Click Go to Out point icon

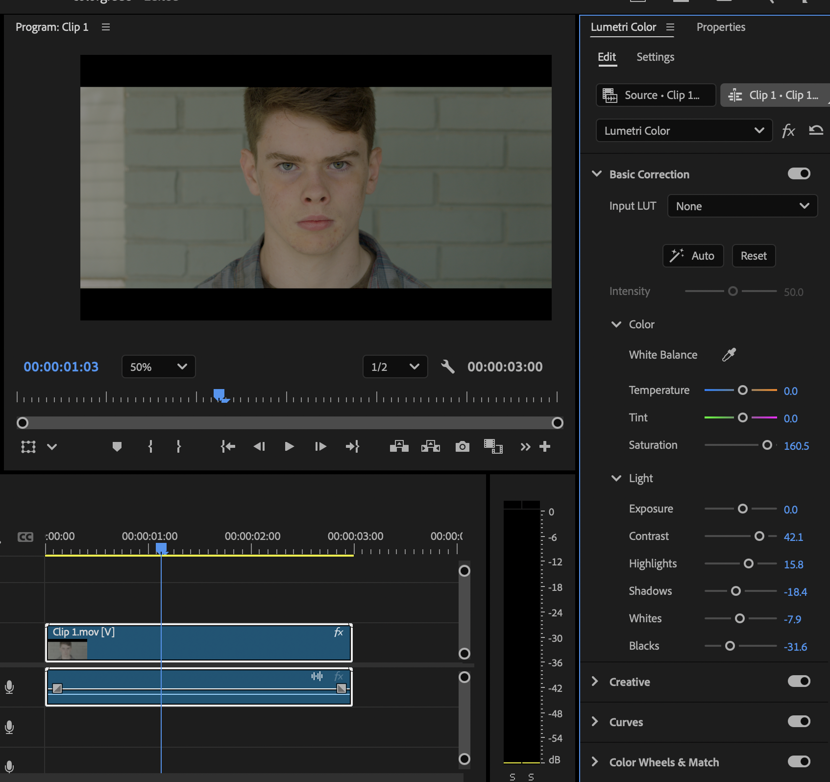(353, 446)
